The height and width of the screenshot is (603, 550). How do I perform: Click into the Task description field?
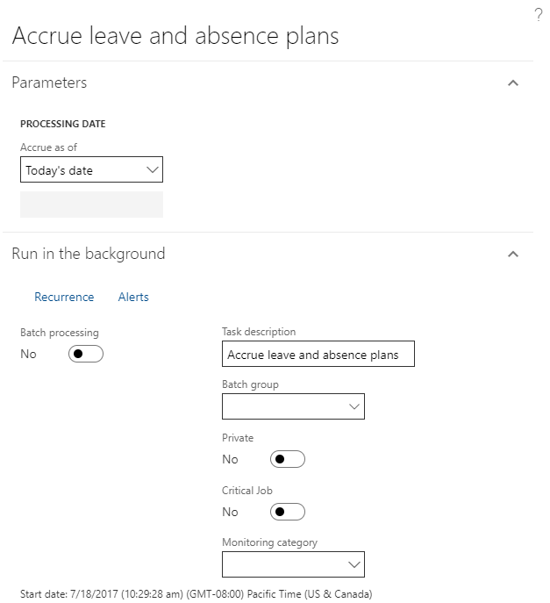coord(318,355)
